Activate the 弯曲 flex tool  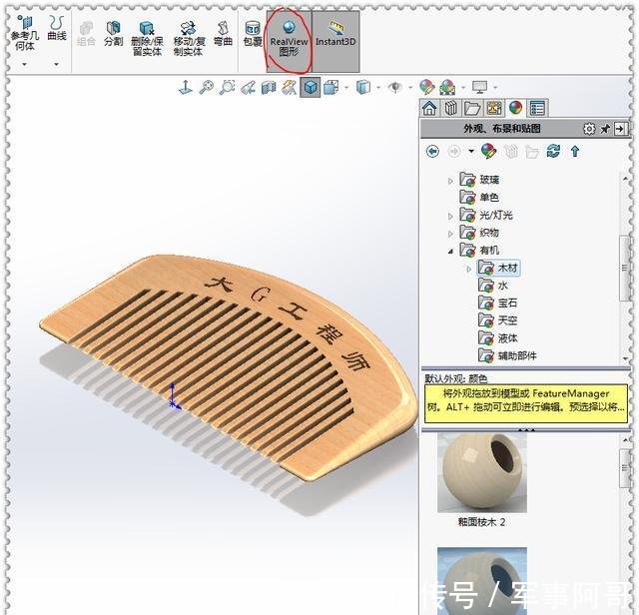(x=223, y=34)
